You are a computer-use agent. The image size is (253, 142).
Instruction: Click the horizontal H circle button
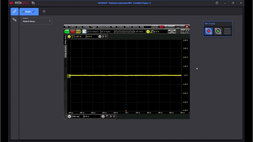tap(69, 116)
